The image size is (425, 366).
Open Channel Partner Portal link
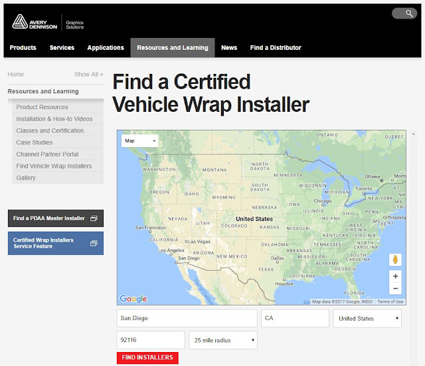[x=47, y=154]
